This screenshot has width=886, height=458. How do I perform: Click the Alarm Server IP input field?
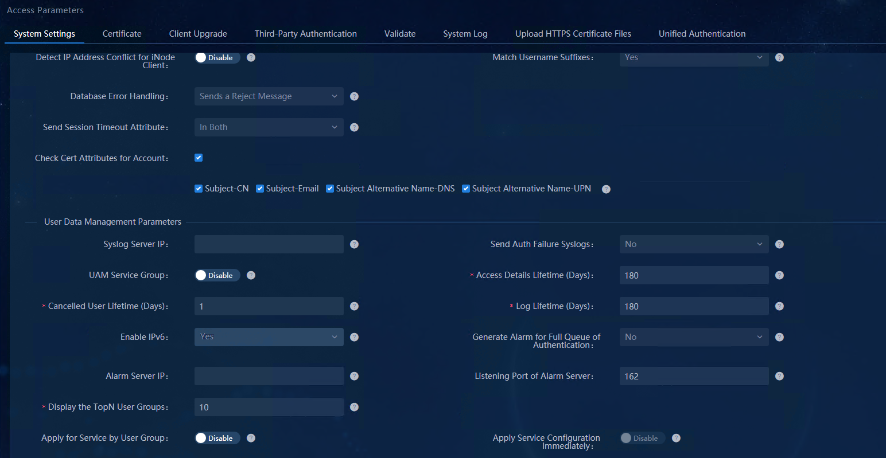pyautogui.click(x=269, y=376)
